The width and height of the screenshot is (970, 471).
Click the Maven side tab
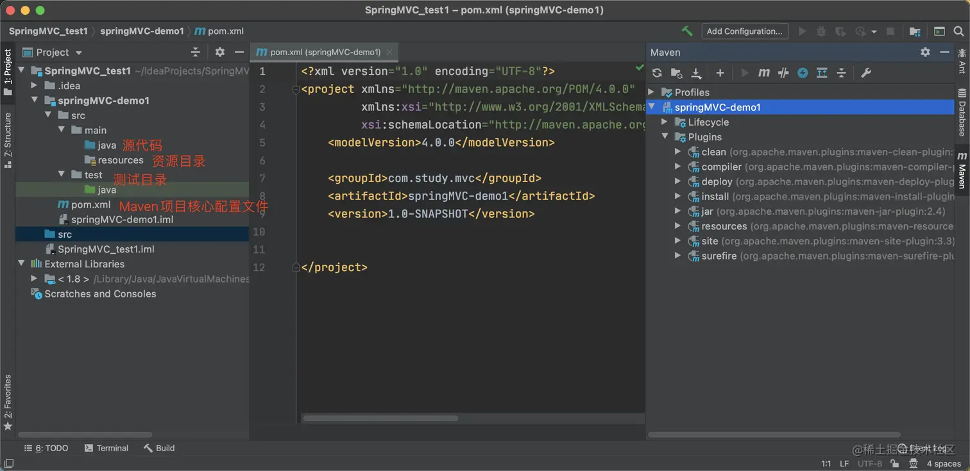(962, 170)
